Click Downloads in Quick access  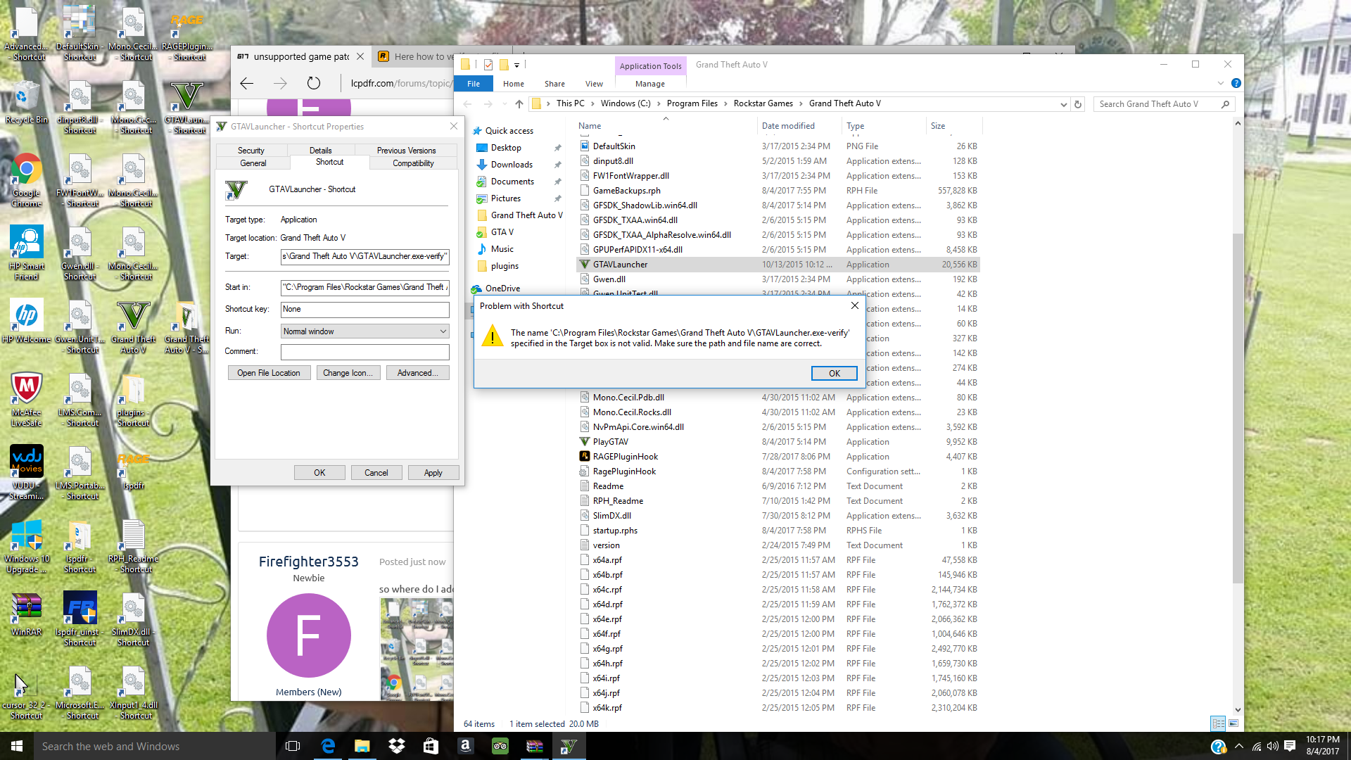click(x=512, y=165)
